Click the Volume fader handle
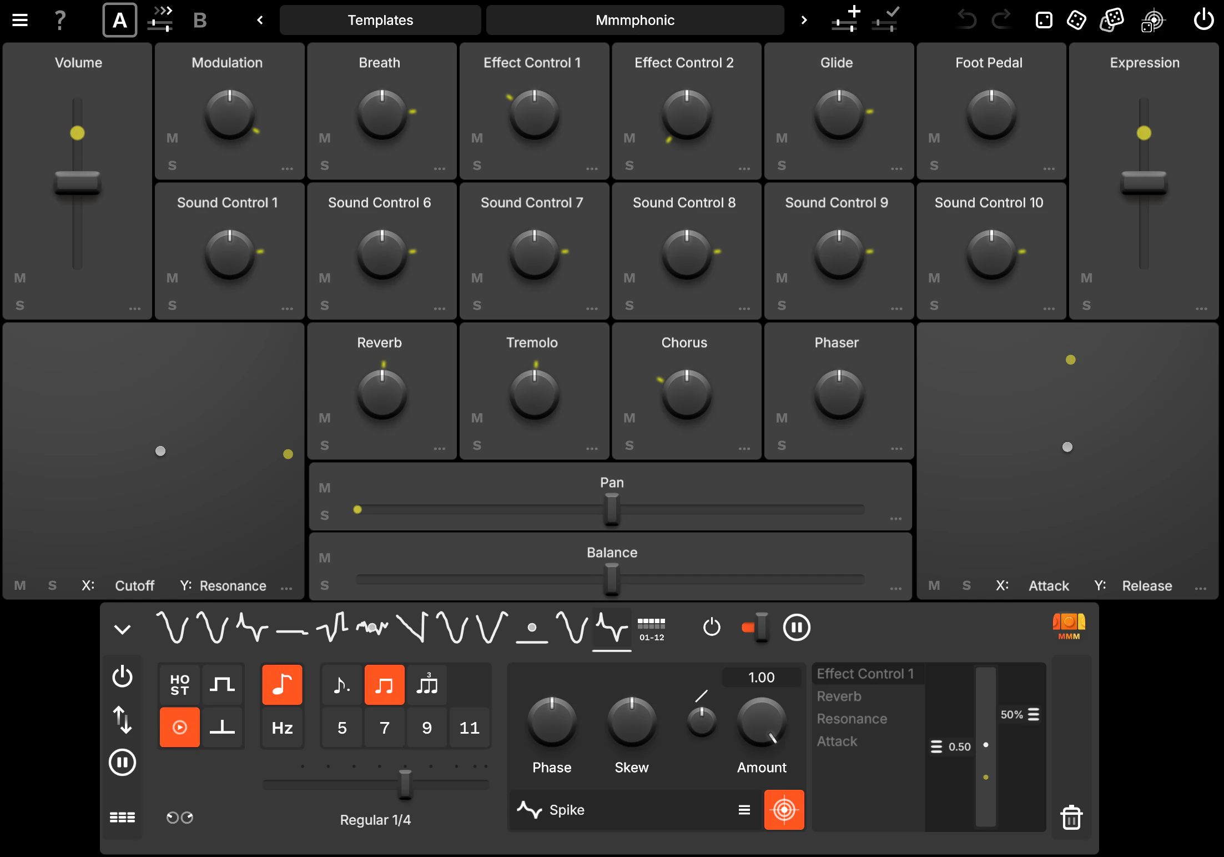The height and width of the screenshot is (857, 1224). coord(77,183)
